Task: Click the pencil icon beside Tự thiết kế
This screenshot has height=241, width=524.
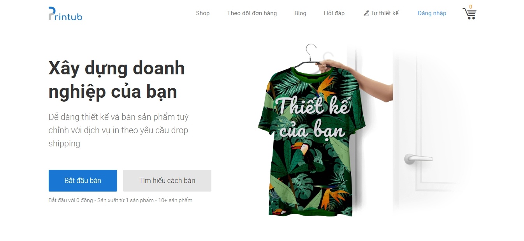Action: click(366, 13)
